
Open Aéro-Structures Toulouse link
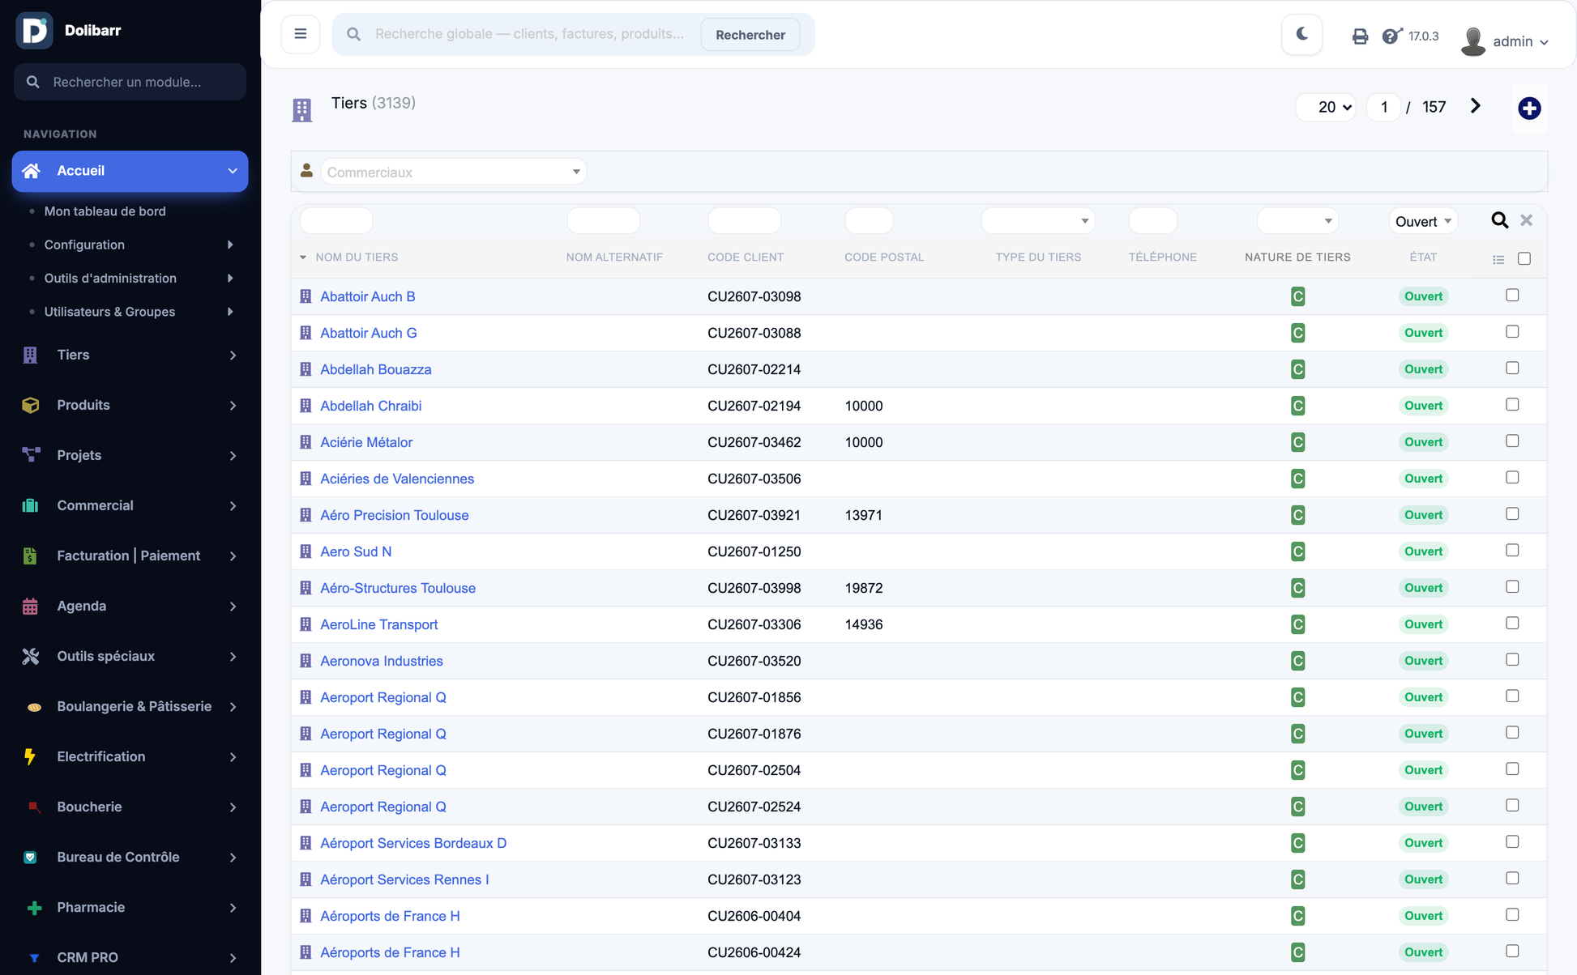(x=397, y=588)
